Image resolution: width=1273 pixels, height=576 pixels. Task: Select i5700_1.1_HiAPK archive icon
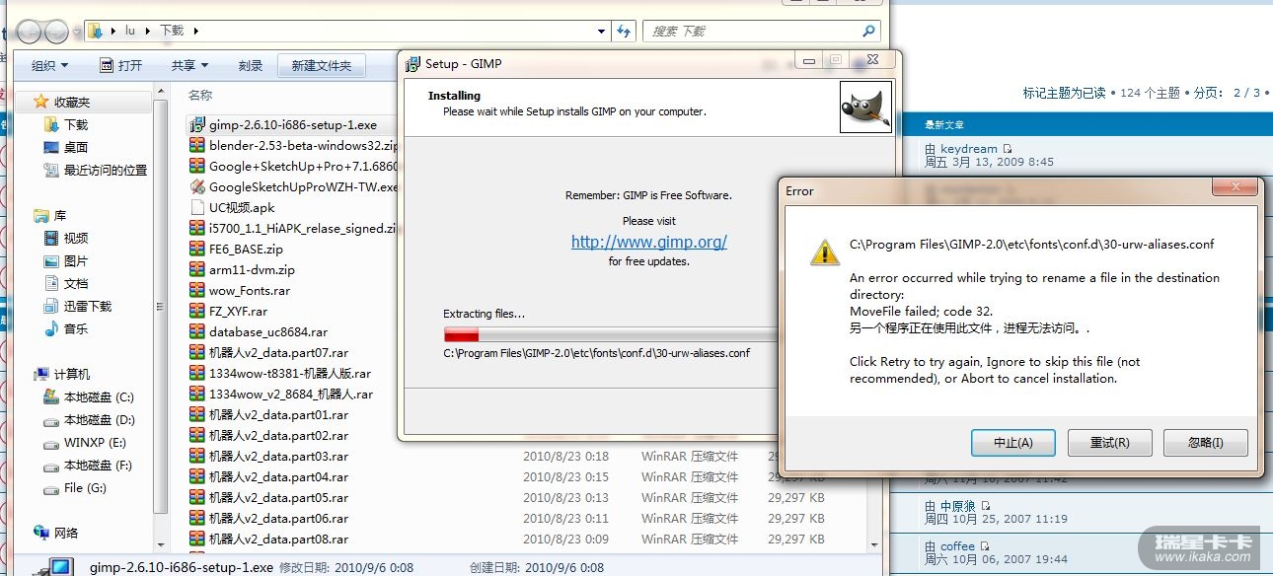tap(197, 229)
